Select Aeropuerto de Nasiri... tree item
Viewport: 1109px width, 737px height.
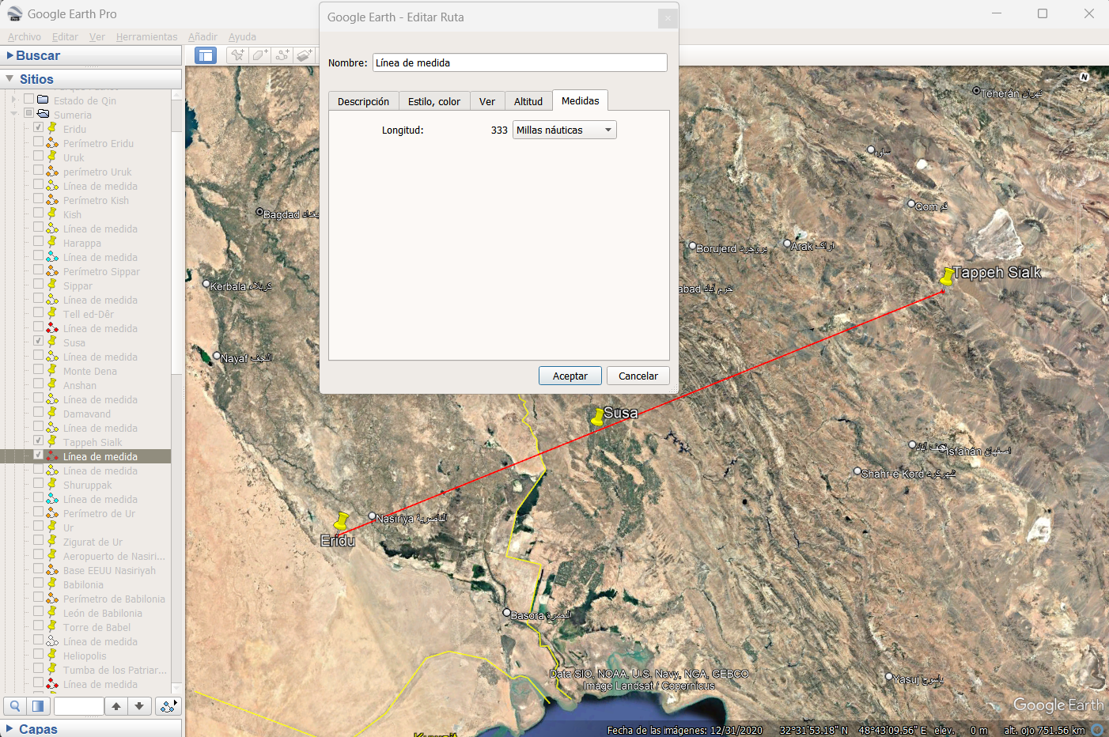point(114,556)
